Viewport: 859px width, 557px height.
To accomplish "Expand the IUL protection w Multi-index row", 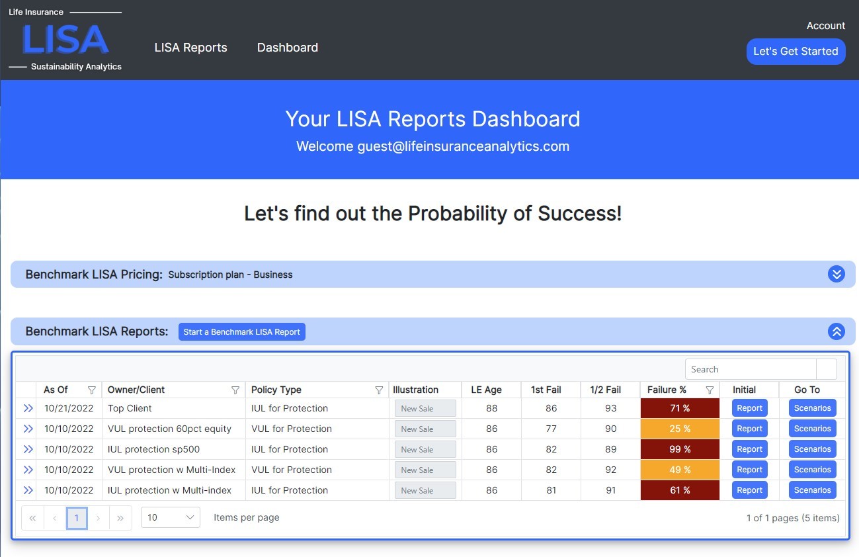I will click(28, 491).
